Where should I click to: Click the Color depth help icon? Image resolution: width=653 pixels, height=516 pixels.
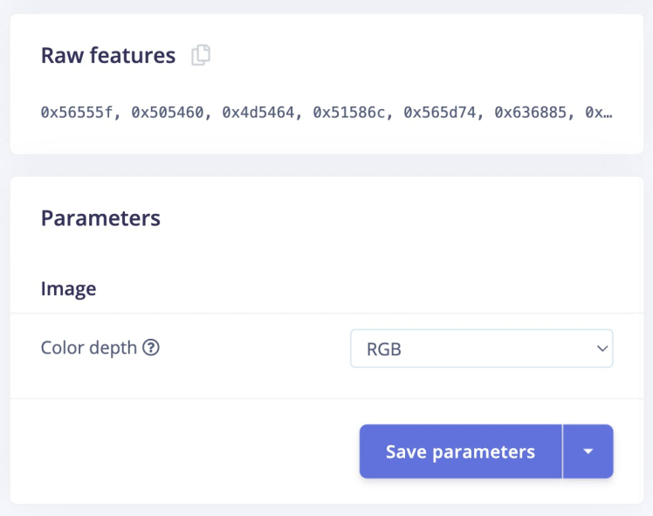tap(151, 347)
